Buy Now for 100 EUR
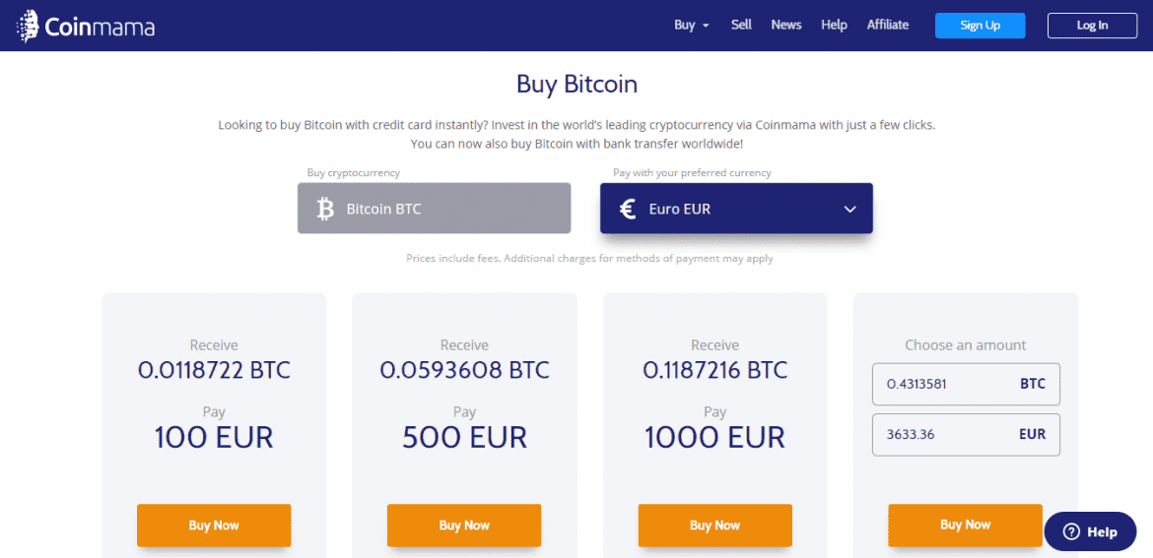Screen dimensions: 1153x558 pos(214,526)
